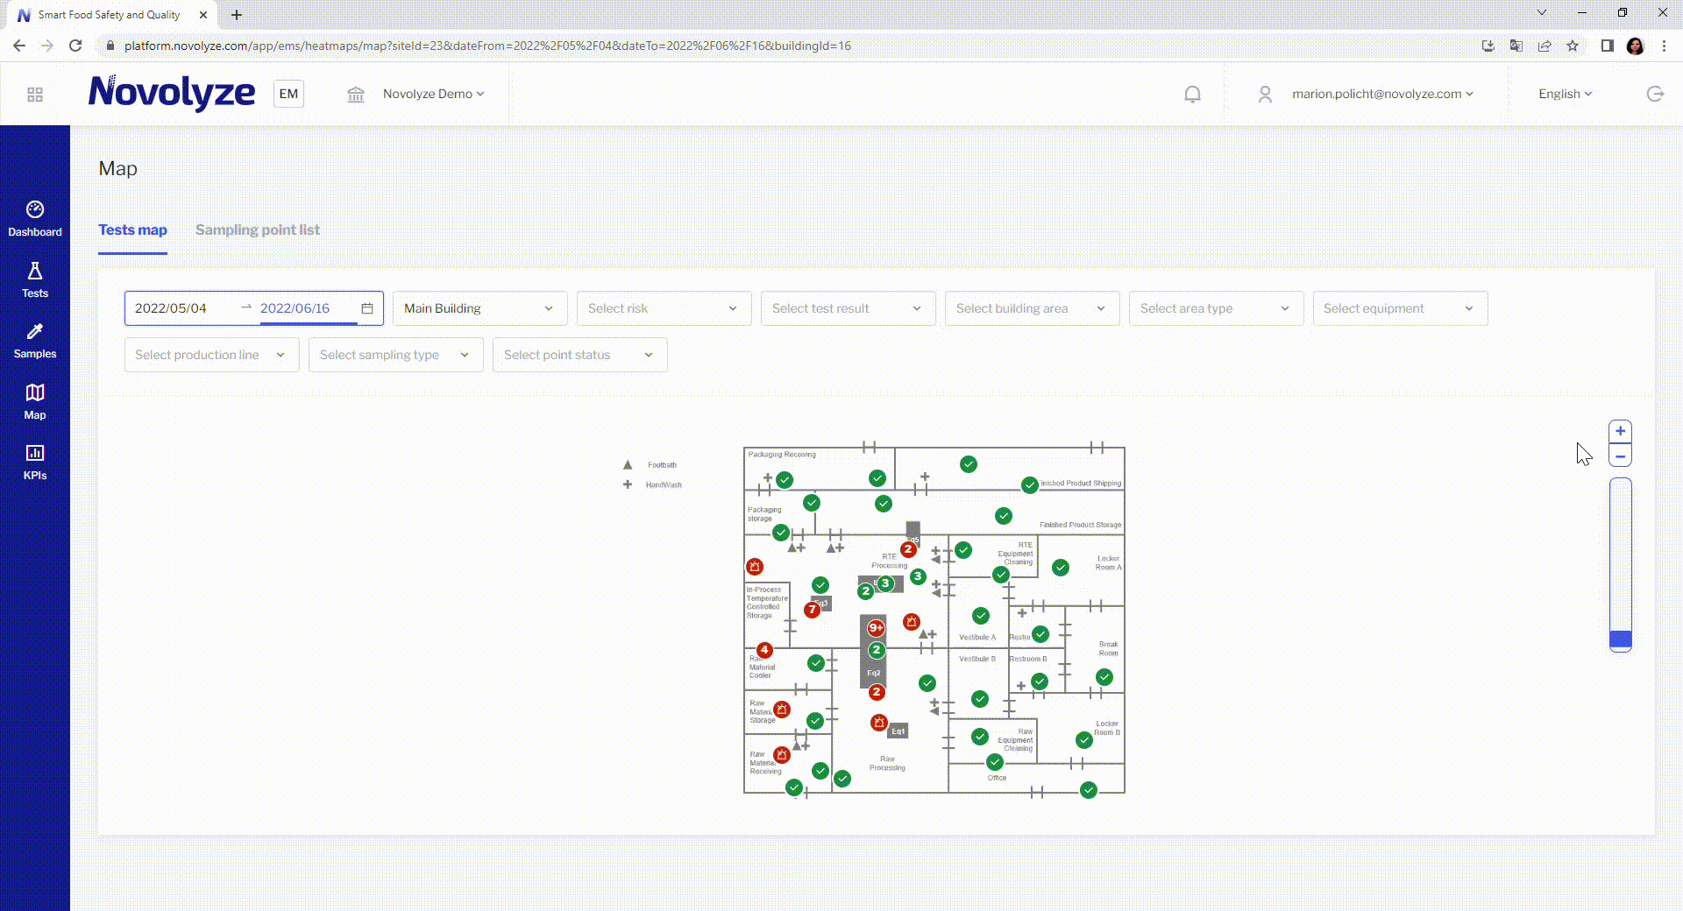The width and height of the screenshot is (1683, 911).
Task: Open the Dashboard from the sidebar
Action: (35, 218)
